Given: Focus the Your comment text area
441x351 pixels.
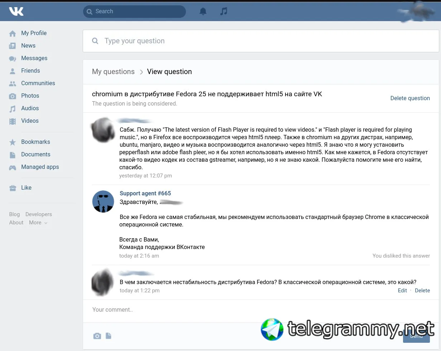Looking at the screenshot, I should 261,310.
